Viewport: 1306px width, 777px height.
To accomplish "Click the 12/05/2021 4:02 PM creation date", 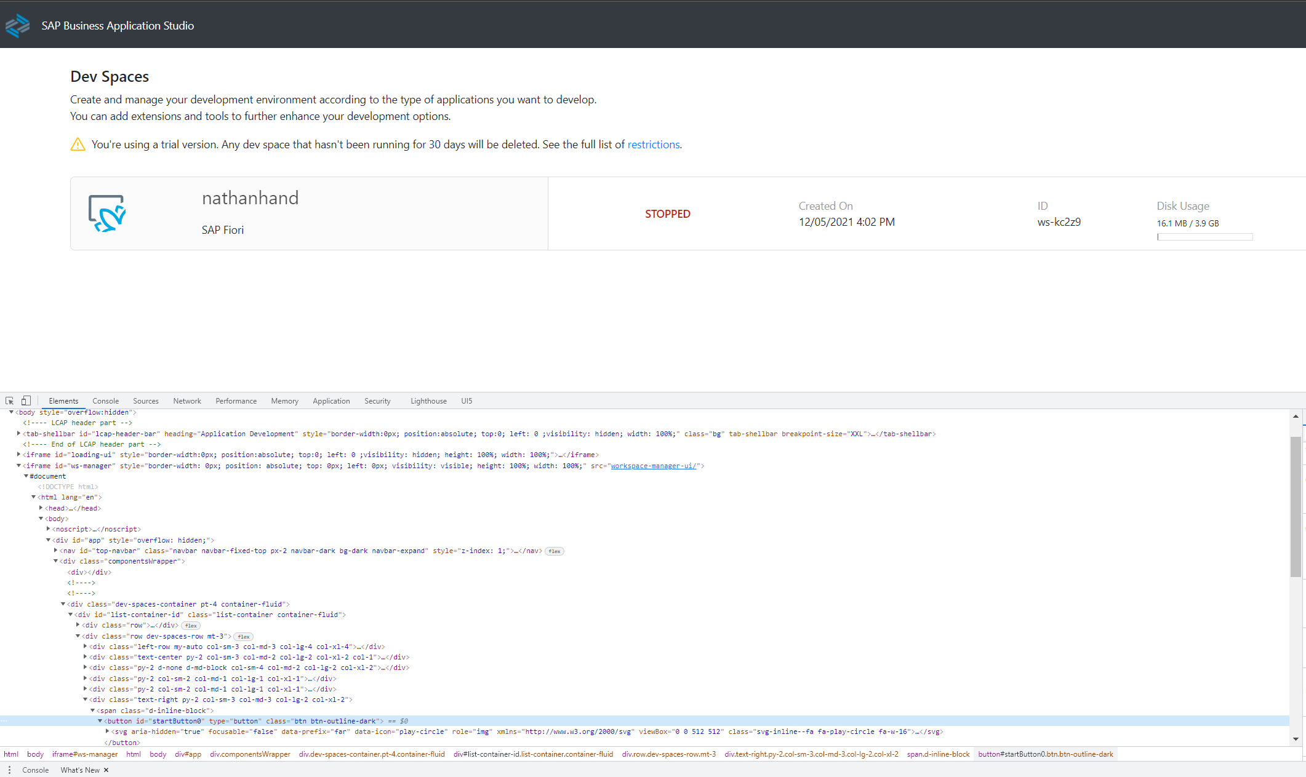I will (847, 222).
